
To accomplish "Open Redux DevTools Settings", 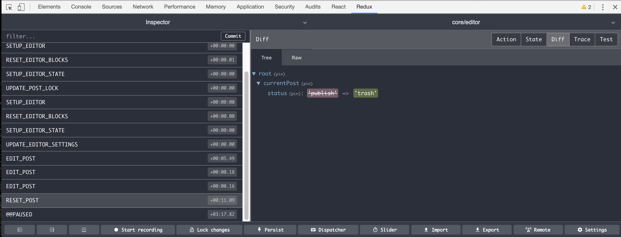I will click(592, 230).
